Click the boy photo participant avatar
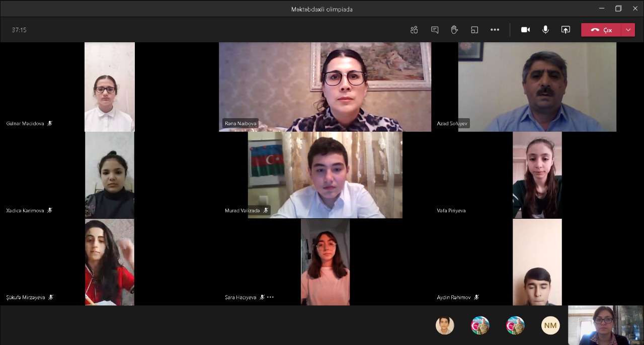The image size is (644, 345). [x=445, y=325]
